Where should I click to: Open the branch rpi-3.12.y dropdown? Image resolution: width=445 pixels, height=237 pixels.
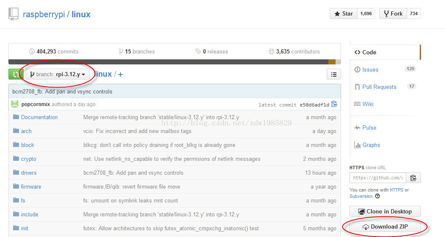click(x=58, y=75)
